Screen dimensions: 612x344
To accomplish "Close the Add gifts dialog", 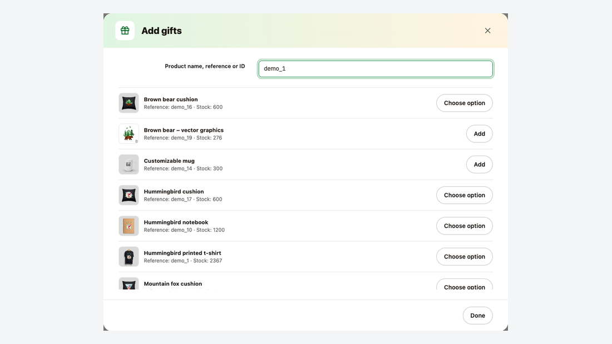I will [487, 31].
